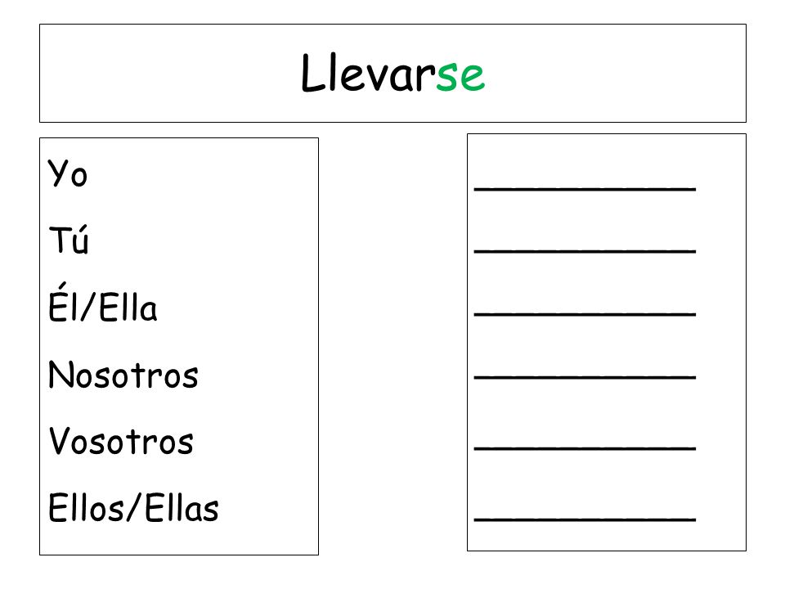Click the Él/Ella pronoun label
785x589 pixels.
103,303
